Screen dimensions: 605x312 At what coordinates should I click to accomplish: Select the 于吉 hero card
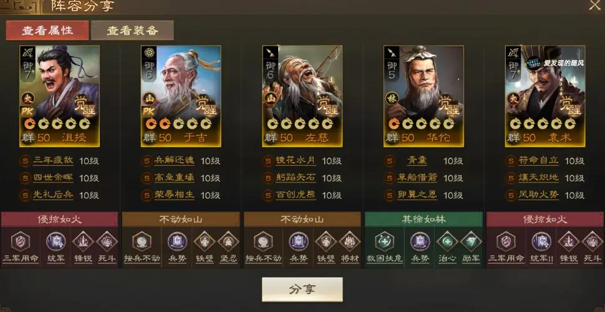pos(181,97)
